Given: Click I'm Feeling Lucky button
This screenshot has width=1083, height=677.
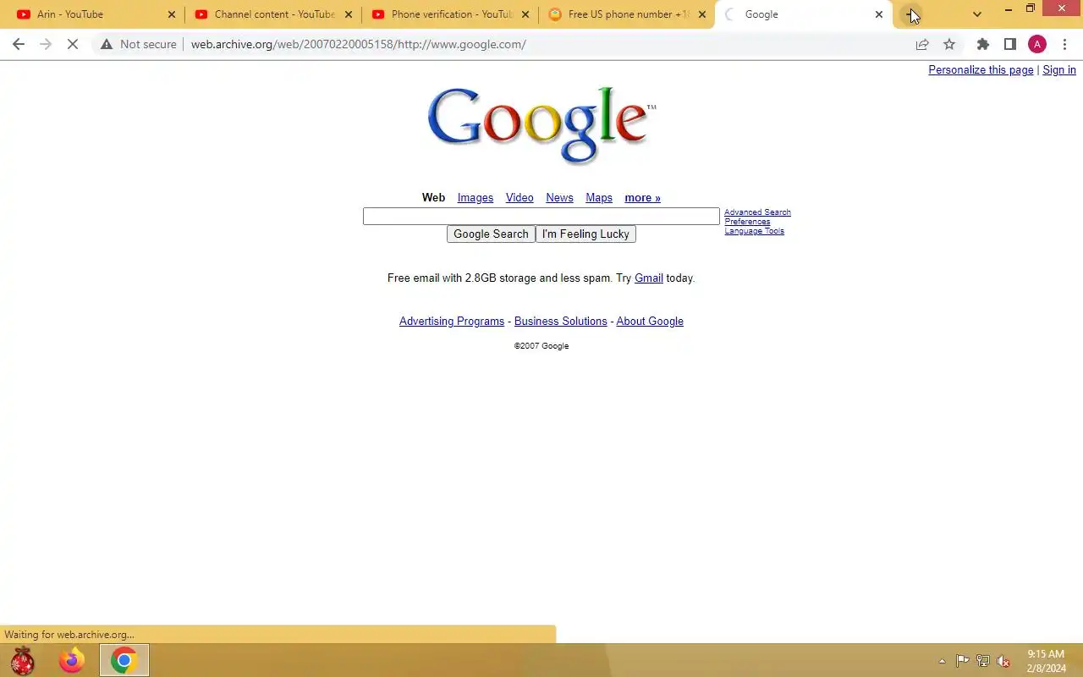Looking at the screenshot, I should tap(585, 234).
